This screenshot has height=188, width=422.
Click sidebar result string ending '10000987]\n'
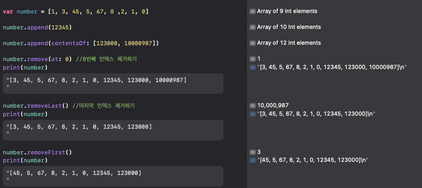click(x=332, y=67)
